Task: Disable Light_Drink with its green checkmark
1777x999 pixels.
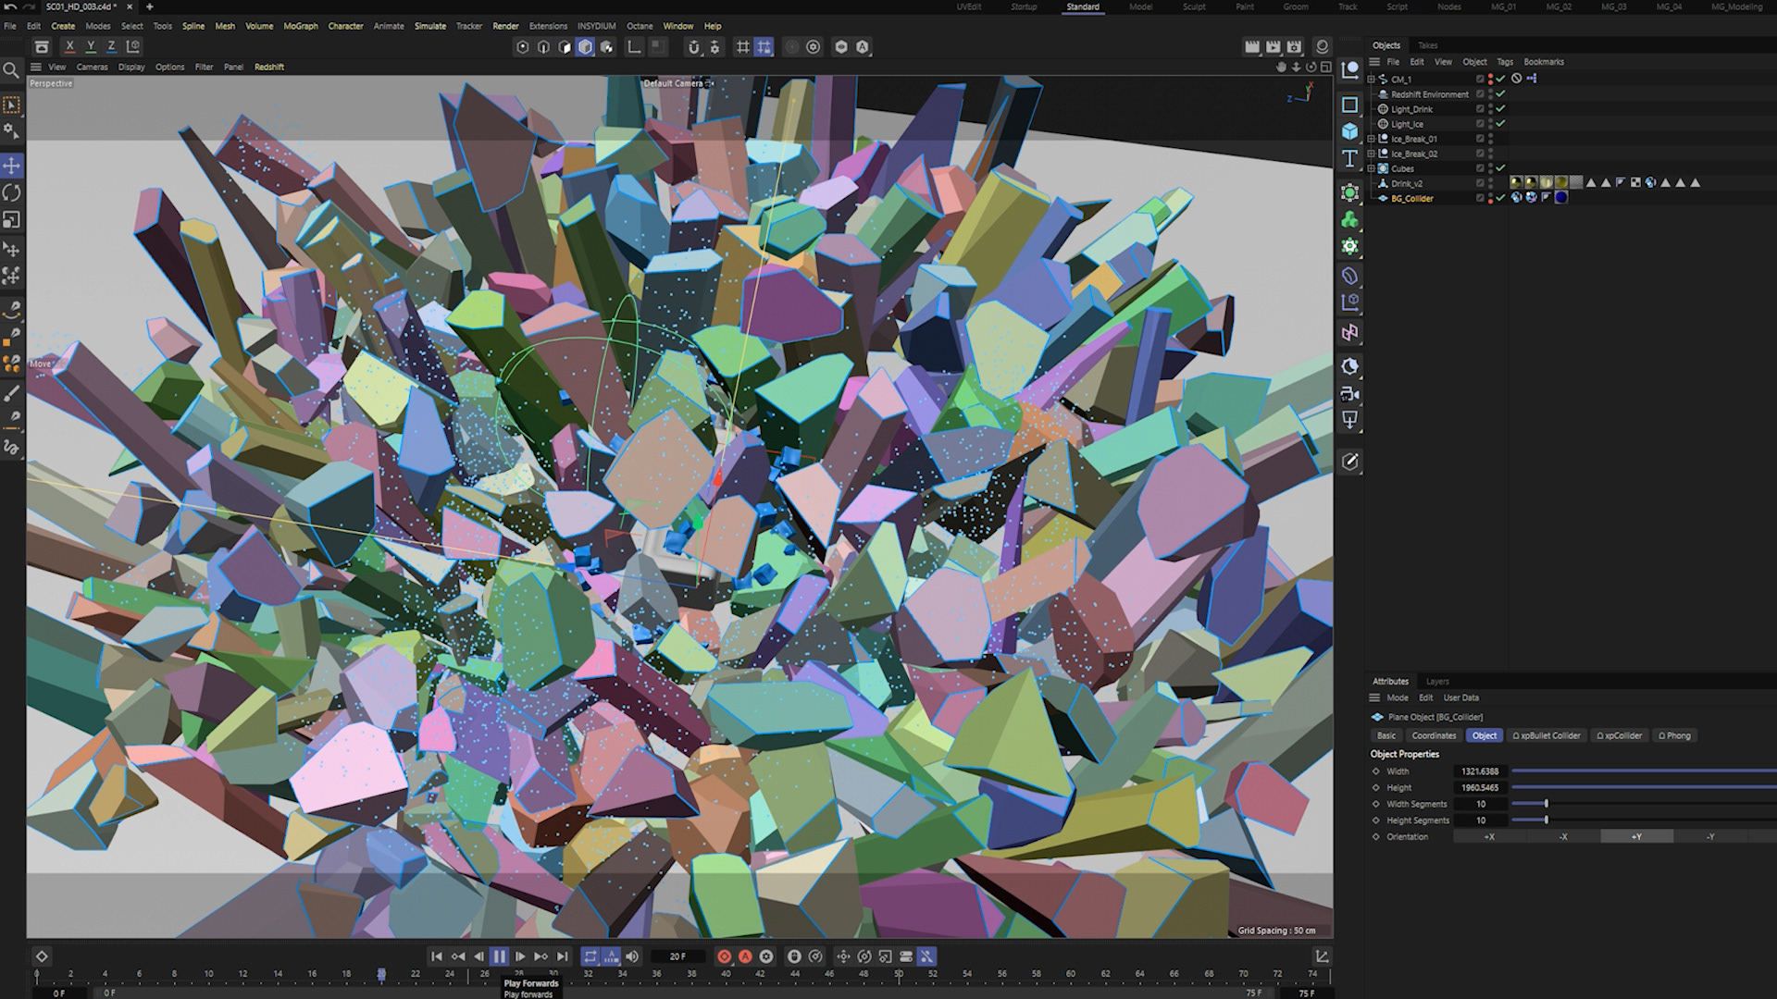Action: click(x=1500, y=109)
